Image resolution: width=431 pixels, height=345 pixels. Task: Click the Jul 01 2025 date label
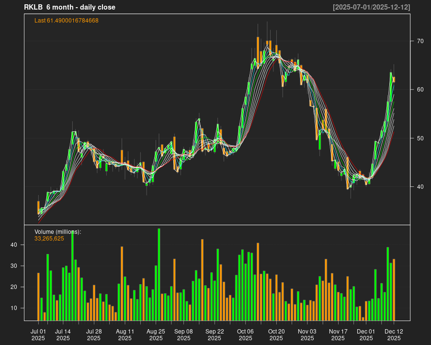tap(38, 334)
